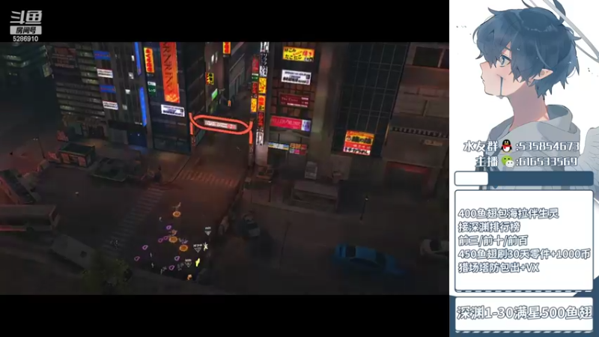Click the text '400鱼翅包海拉伴生灵'
This screenshot has width=599, height=337.
(508, 213)
